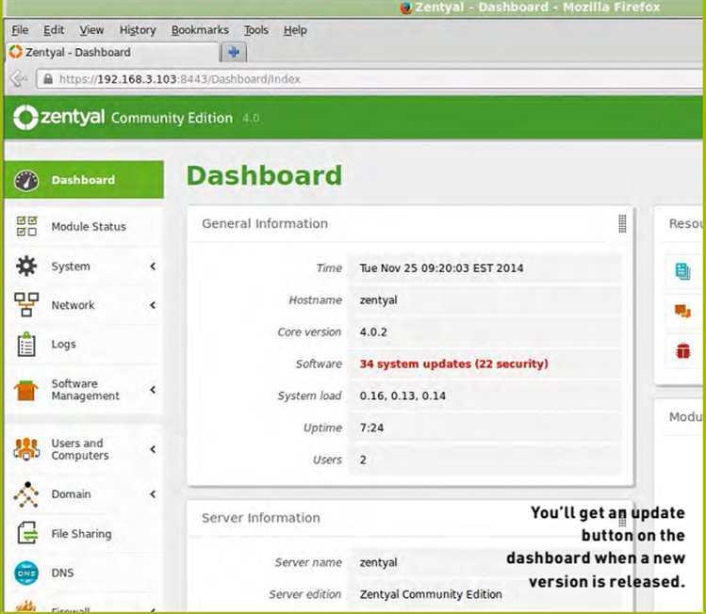Screen dimensions: 706x614
Task: Click the new tab plus button
Action: click(x=233, y=52)
